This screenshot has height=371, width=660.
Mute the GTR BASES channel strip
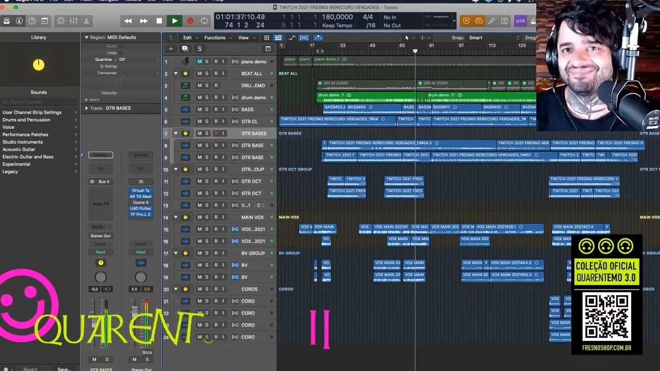[94, 360]
